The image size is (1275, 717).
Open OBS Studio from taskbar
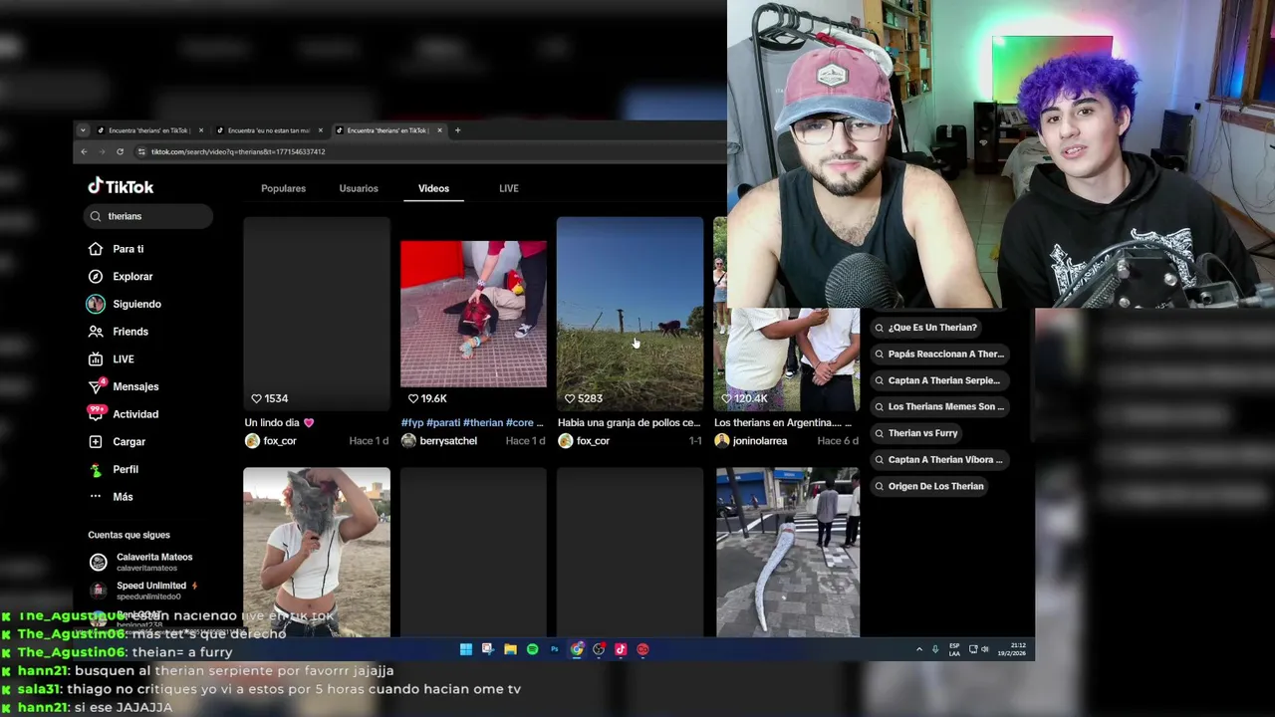pos(599,649)
